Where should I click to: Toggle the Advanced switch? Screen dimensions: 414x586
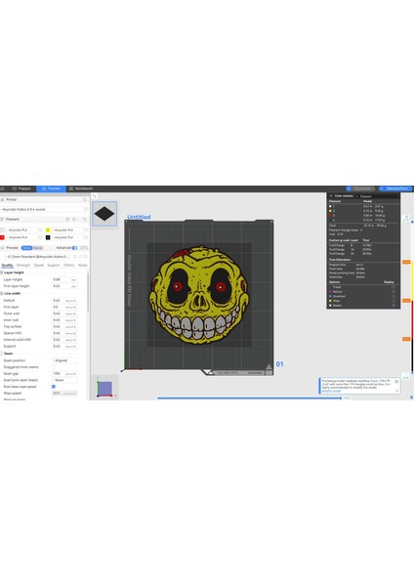pos(75,248)
